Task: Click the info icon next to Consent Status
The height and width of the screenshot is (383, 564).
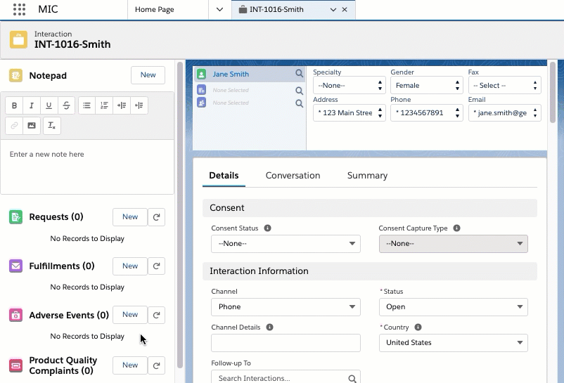Action: [268, 228]
